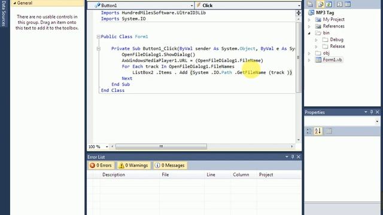Click the Imports HundredMilesSoftware.UltraID3Lib line
The height and width of the screenshot is (215, 383).
(153, 13)
